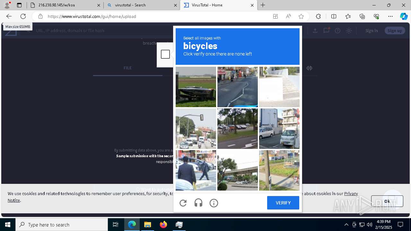Screen dimensions: 411x231
Task: Click the Sign in link
Action: point(372,30)
